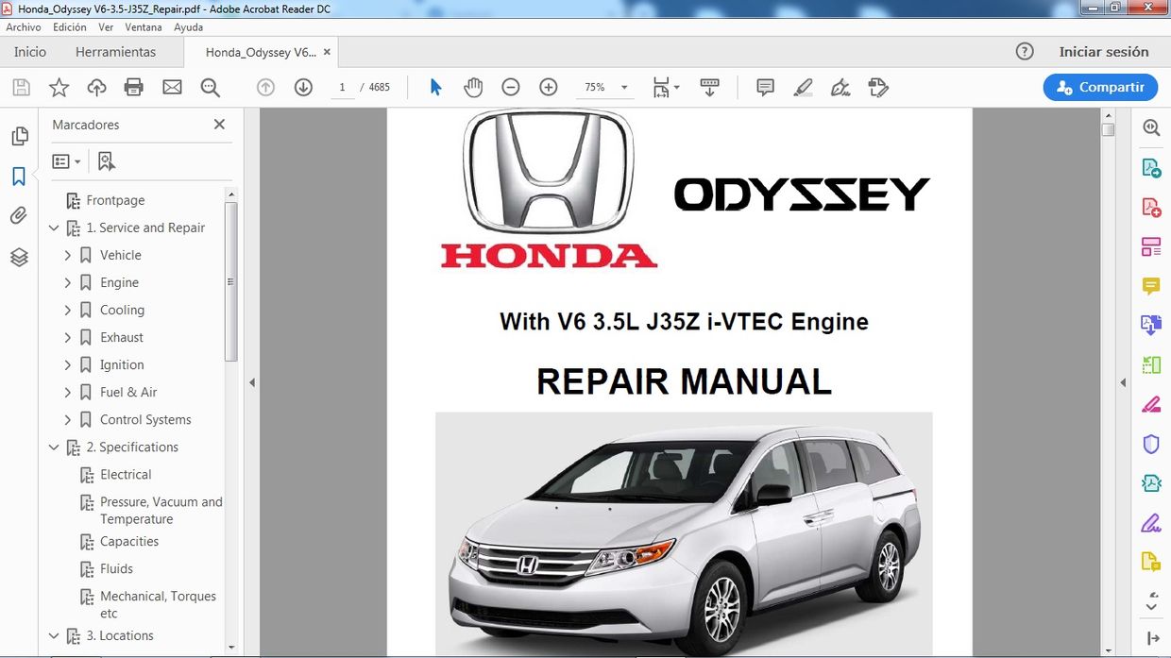The image size is (1171, 658).
Task: Toggle the bookmarks panel icon
Action: pyautogui.click(x=19, y=177)
